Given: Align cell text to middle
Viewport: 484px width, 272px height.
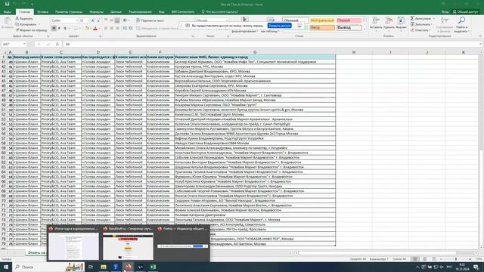Looking at the screenshot, I should [111, 20].
